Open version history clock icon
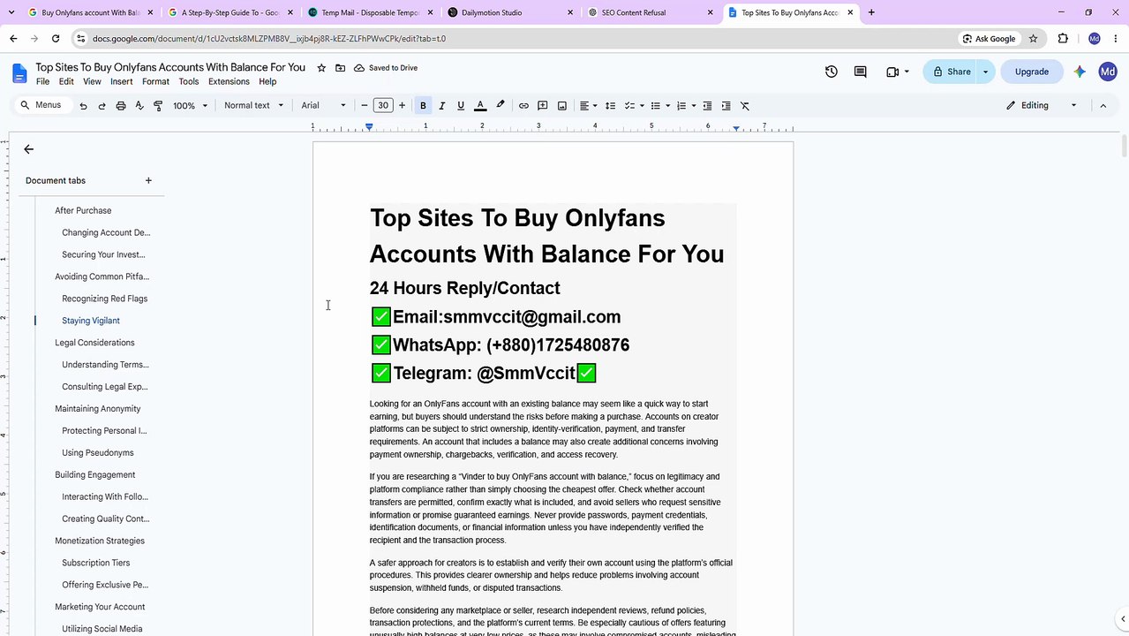This screenshot has height=636, width=1129. tap(831, 72)
